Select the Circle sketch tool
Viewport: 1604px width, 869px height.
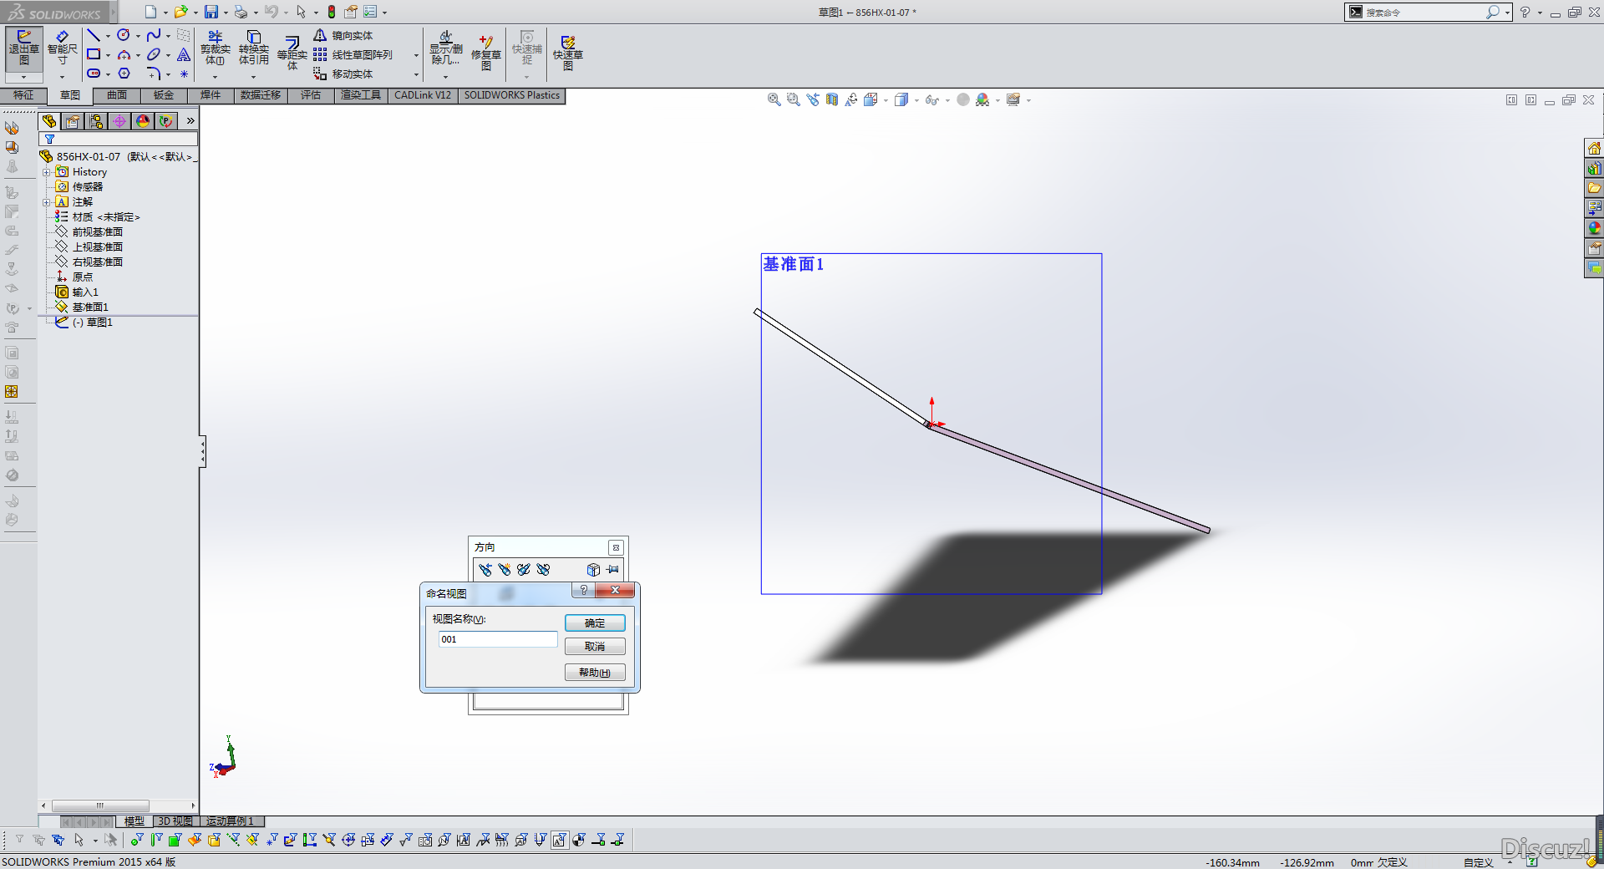click(124, 35)
